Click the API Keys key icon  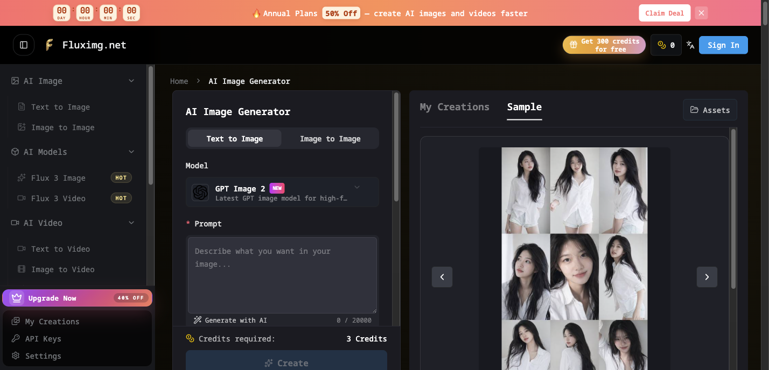(x=16, y=339)
